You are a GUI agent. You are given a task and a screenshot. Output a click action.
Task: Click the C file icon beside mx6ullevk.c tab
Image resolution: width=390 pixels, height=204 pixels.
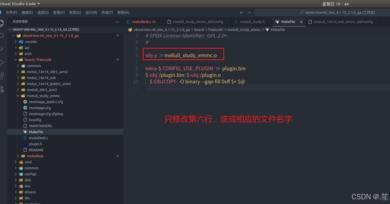point(128,22)
